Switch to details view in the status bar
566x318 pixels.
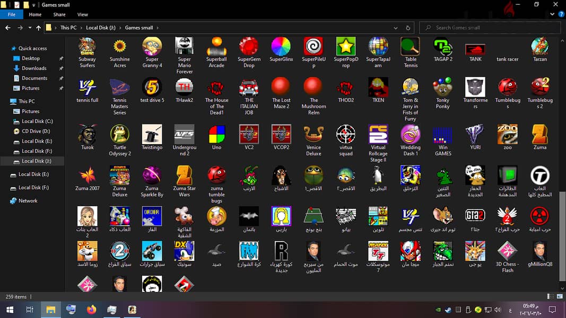tap(551, 296)
